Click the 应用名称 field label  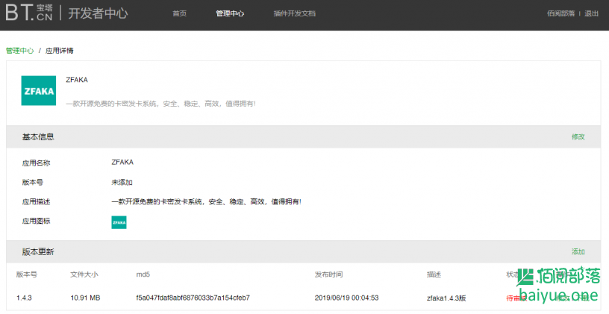click(x=36, y=163)
